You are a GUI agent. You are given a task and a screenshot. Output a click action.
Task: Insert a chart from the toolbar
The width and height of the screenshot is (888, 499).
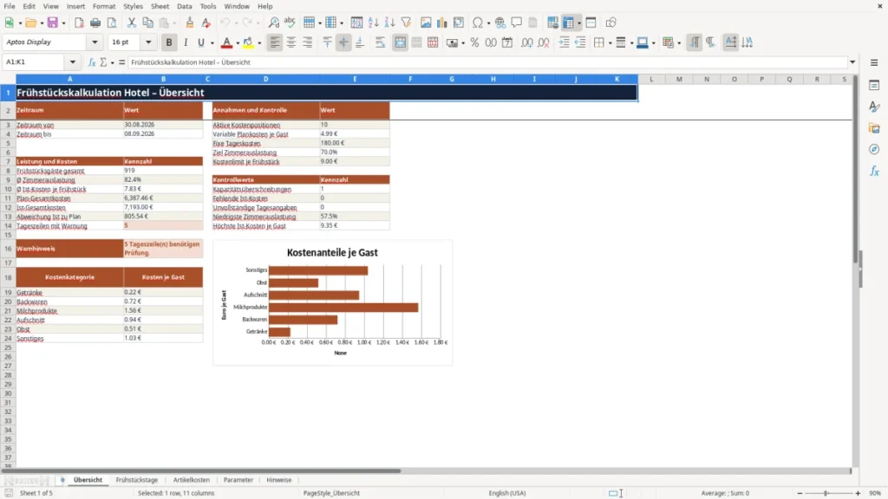(441, 23)
